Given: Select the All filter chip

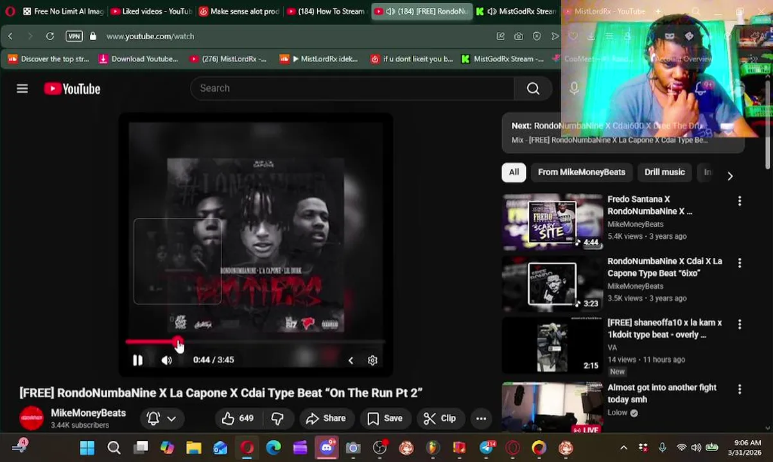Looking at the screenshot, I should (x=514, y=172).
